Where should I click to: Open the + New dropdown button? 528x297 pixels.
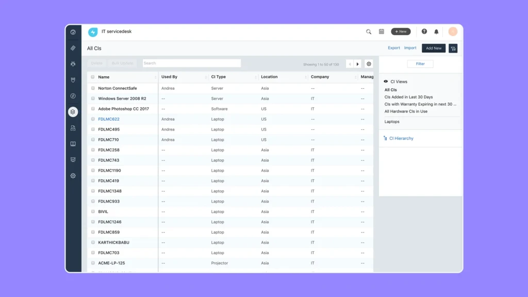pyautogui.click(x=401, y=31)
